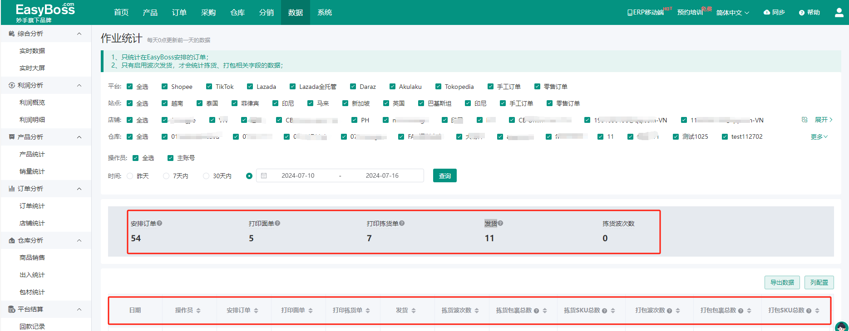Viewport: 849px width, 331px height.
Task: Click the EasyBoss logo
Action: pos(45,12)
